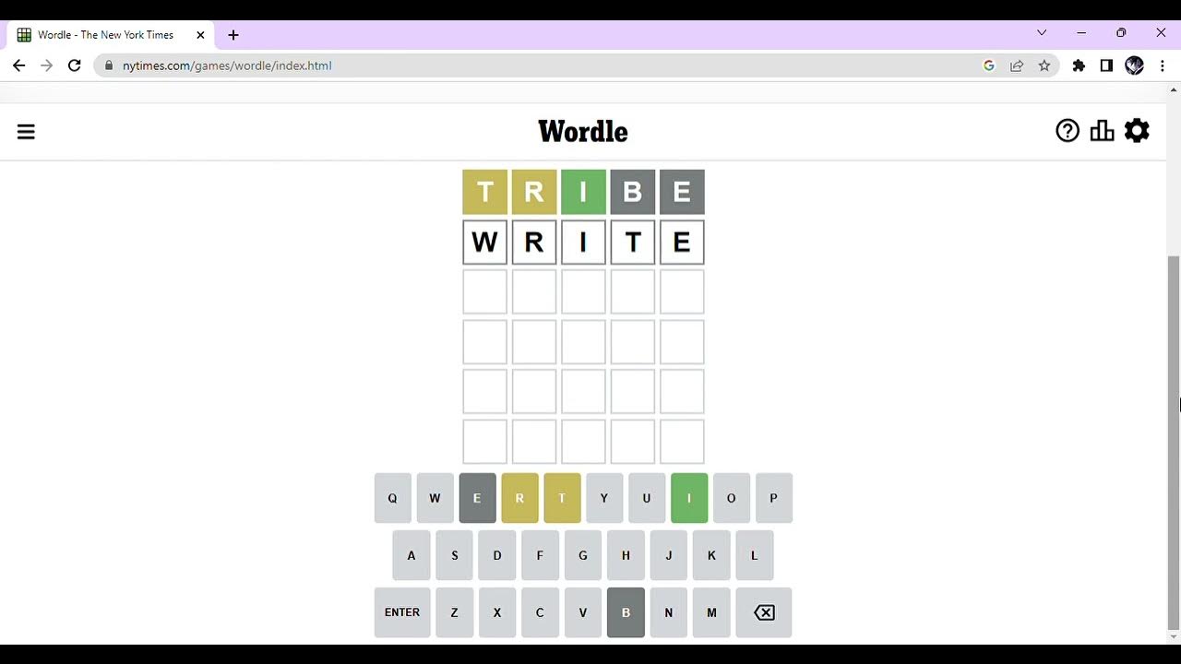Image resolution: width=1181 pixels, height=664 pixels.
Task: Tap the H key
Action: tap(626, 555)
